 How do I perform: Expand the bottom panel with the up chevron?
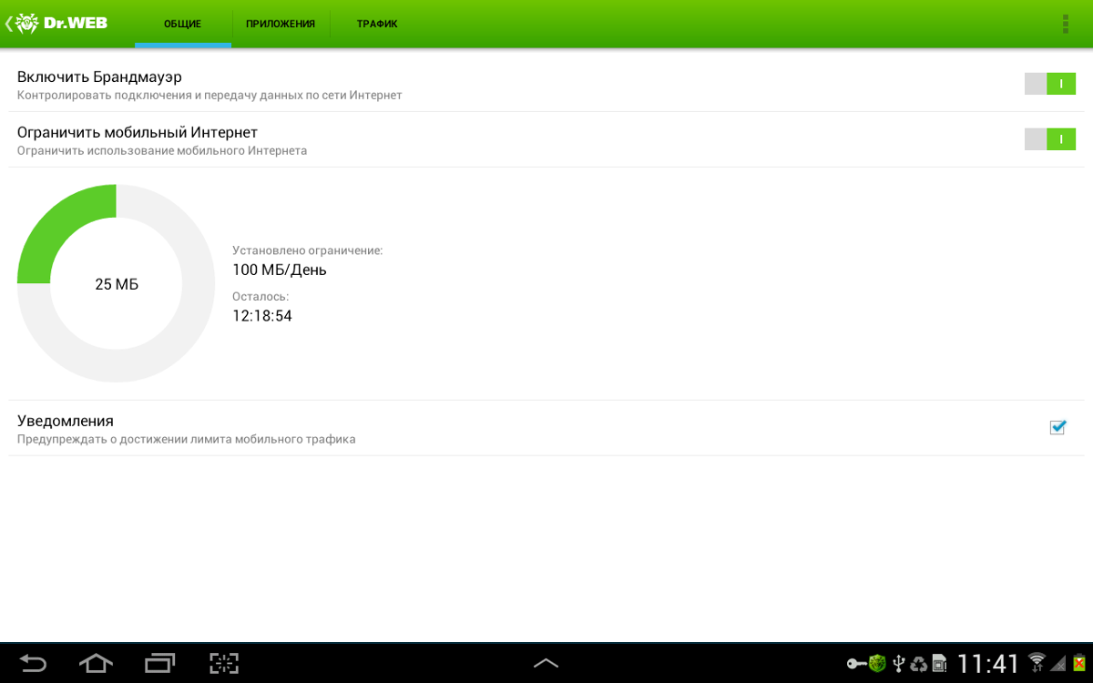tap(546, 663)
